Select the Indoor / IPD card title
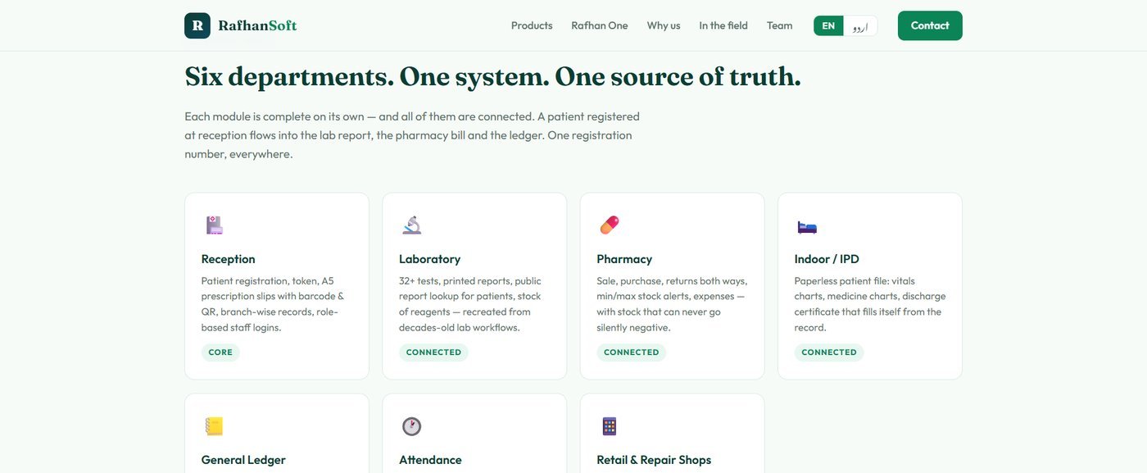The height and width of the screenshot is (473, 1147). (x=827, y=259)
